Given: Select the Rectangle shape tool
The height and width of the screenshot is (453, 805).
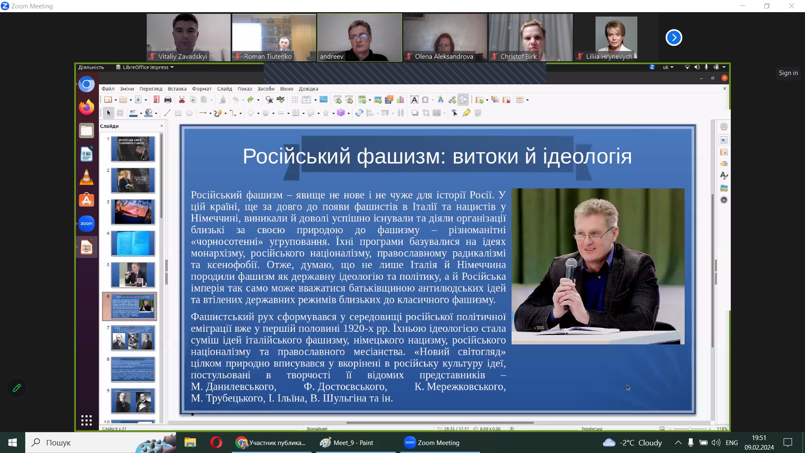Looking at the screenshot, I should tap(178, 113).
